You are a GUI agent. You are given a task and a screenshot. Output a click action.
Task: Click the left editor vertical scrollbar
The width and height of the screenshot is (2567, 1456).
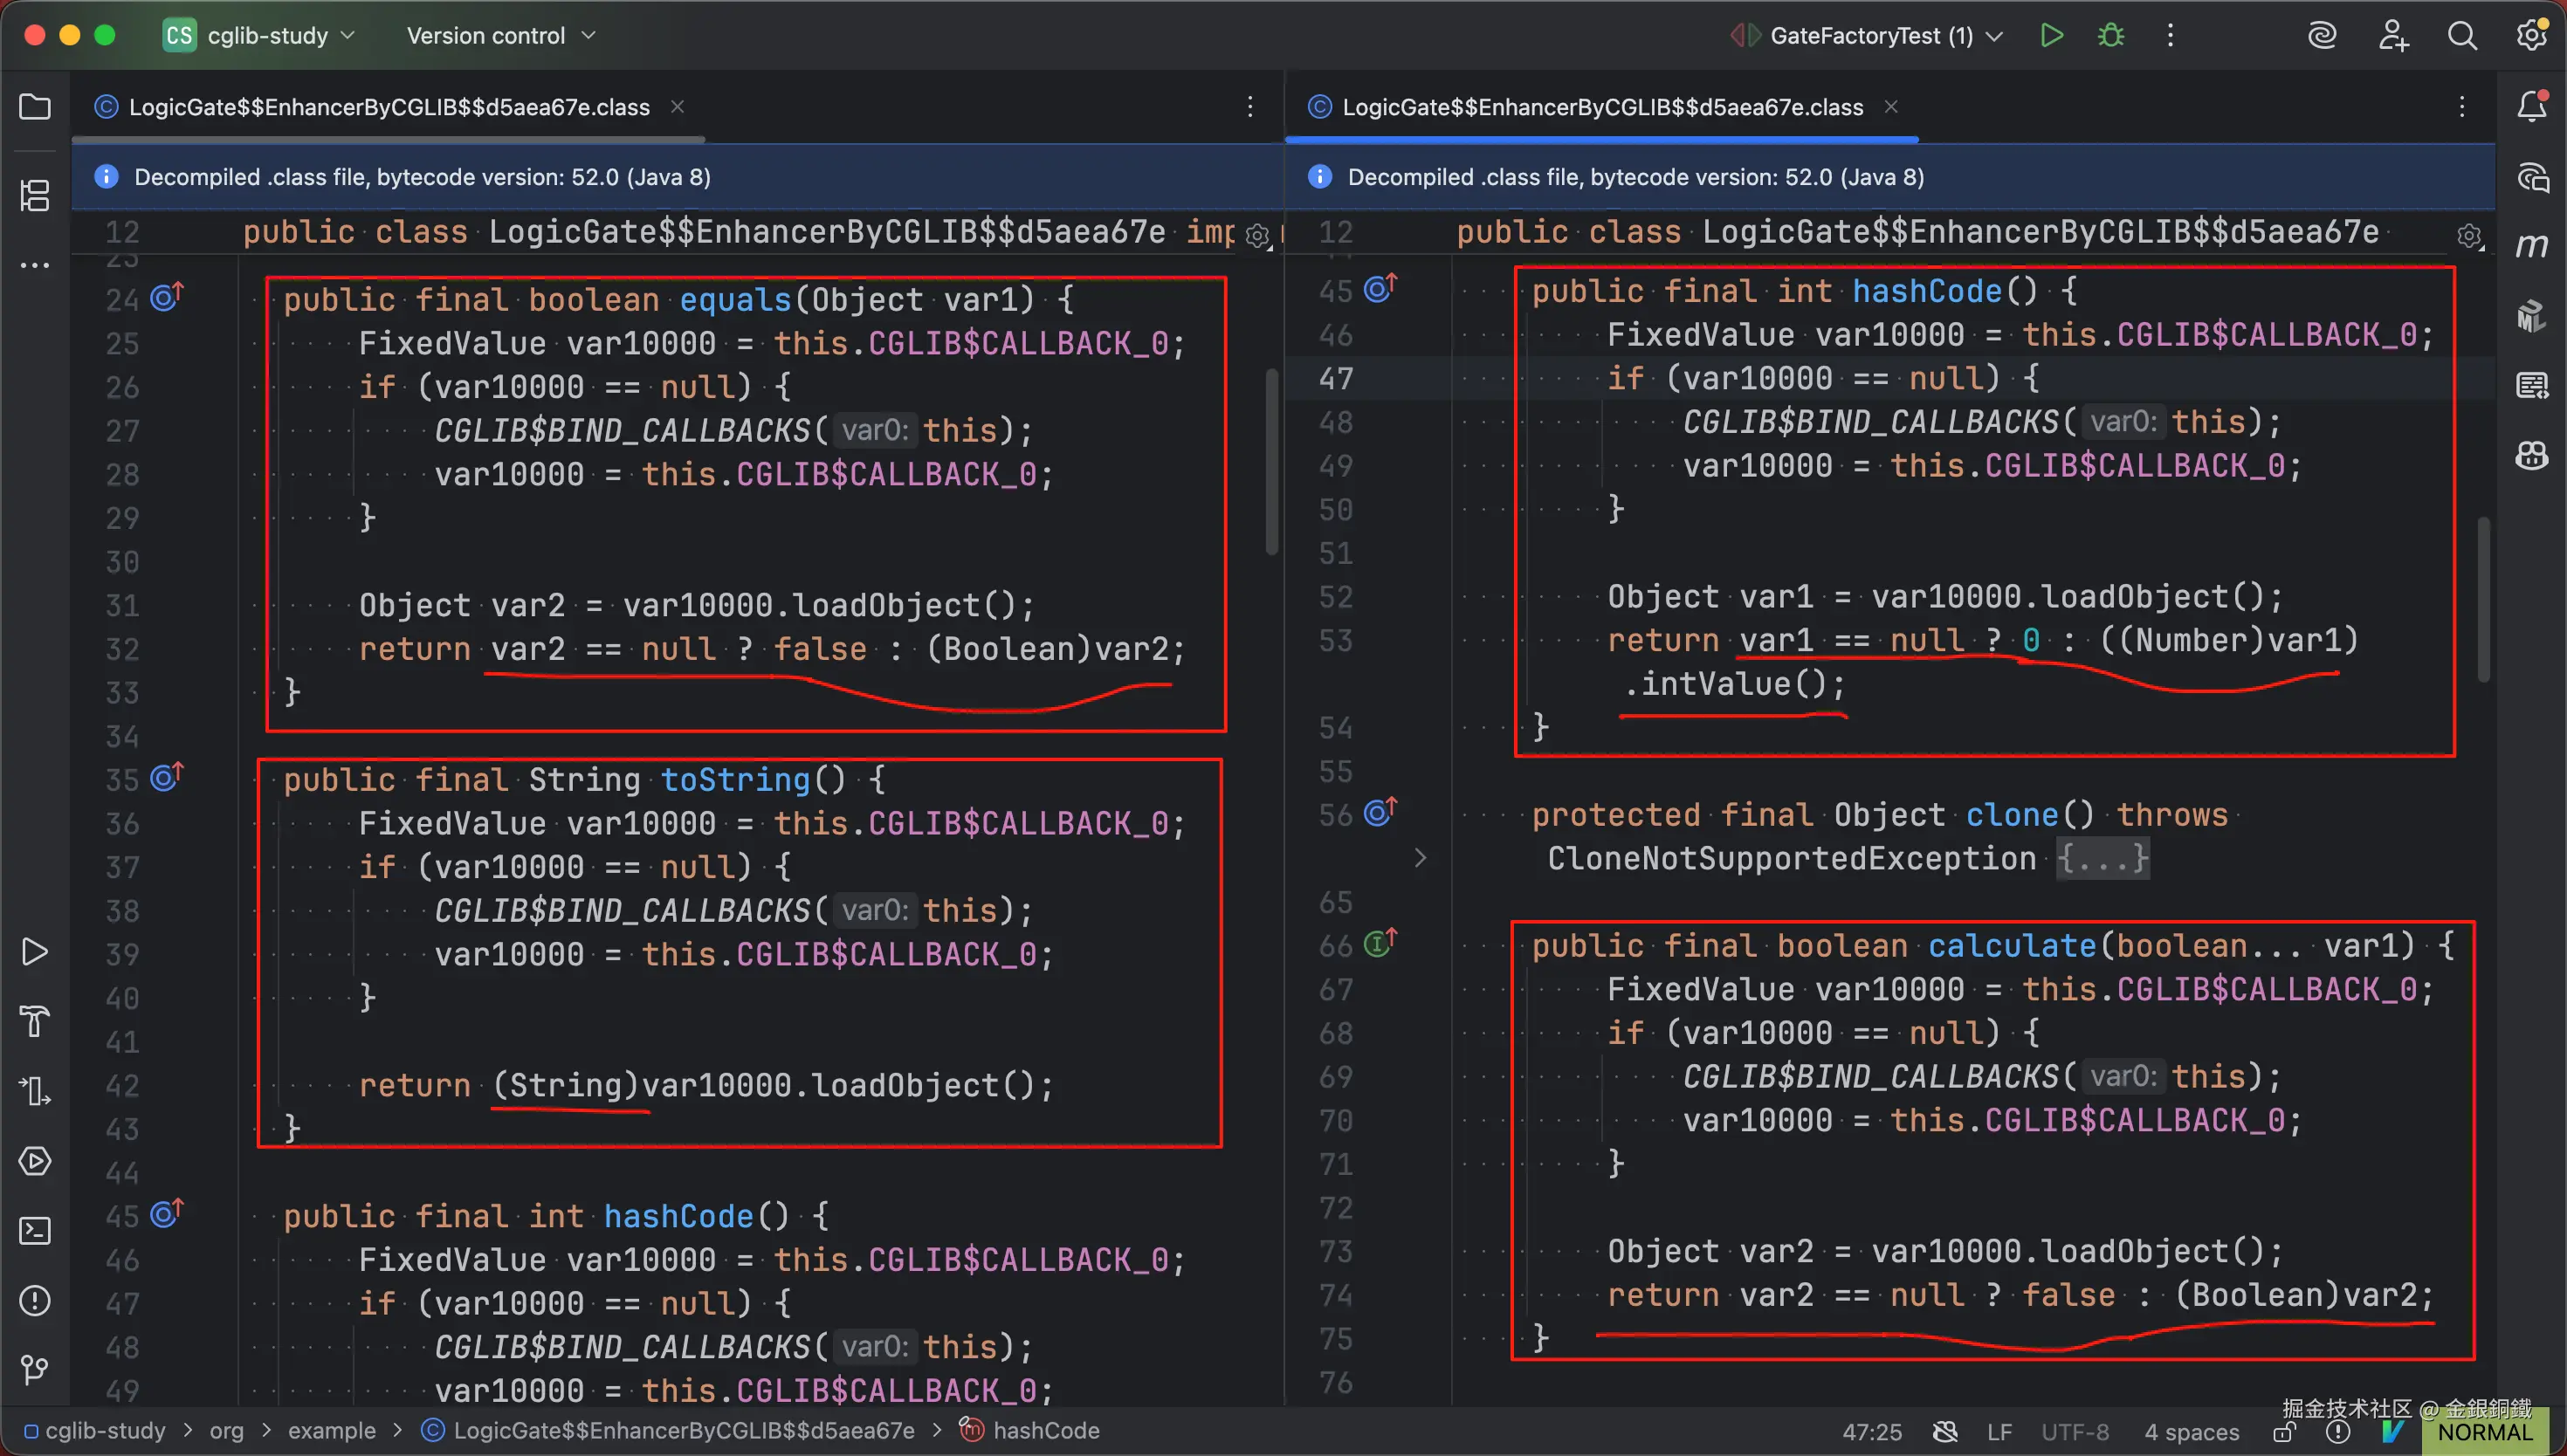1271,460
